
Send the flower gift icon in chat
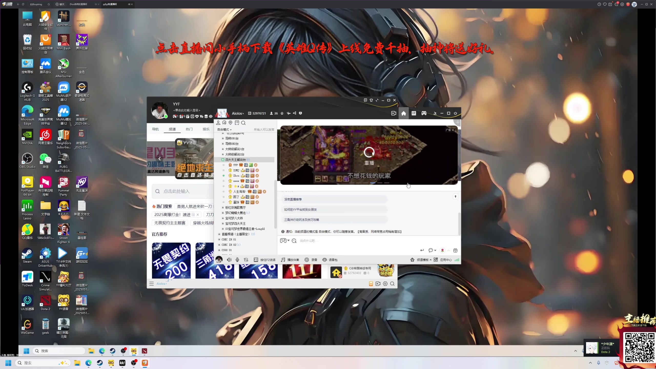tap(442, 250)
